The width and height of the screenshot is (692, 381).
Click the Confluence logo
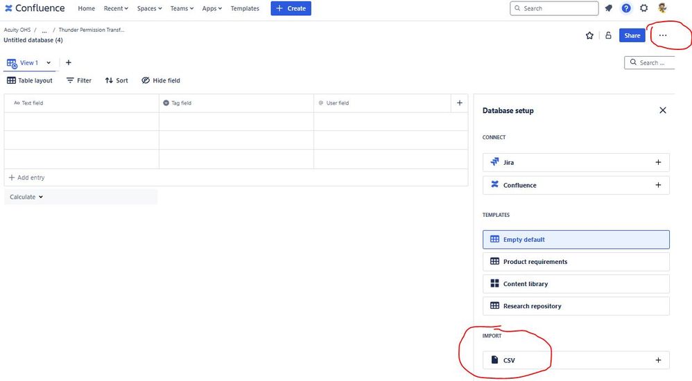tap(35, 8)
